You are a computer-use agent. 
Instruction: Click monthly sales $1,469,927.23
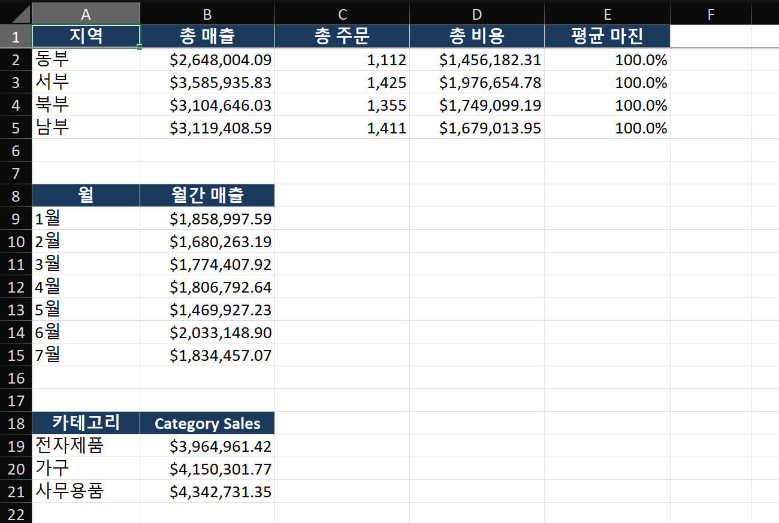pos(207,309)
